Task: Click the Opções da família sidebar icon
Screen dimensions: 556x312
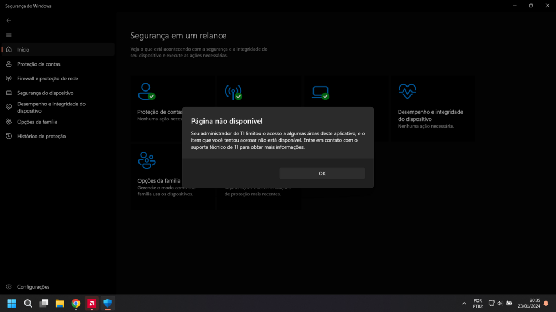Action: tap(8, 122)
